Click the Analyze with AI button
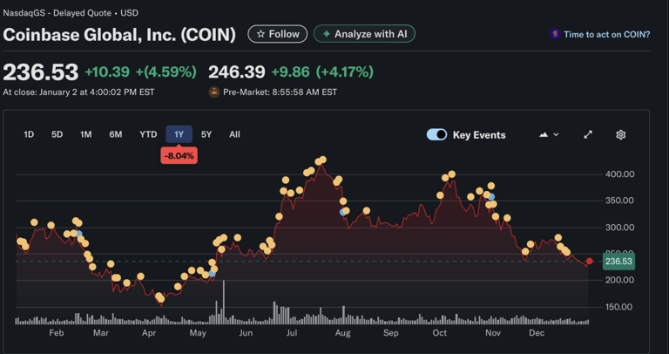Image resolution: width=669 pixels, height=354 pixels. click(364, 34)
